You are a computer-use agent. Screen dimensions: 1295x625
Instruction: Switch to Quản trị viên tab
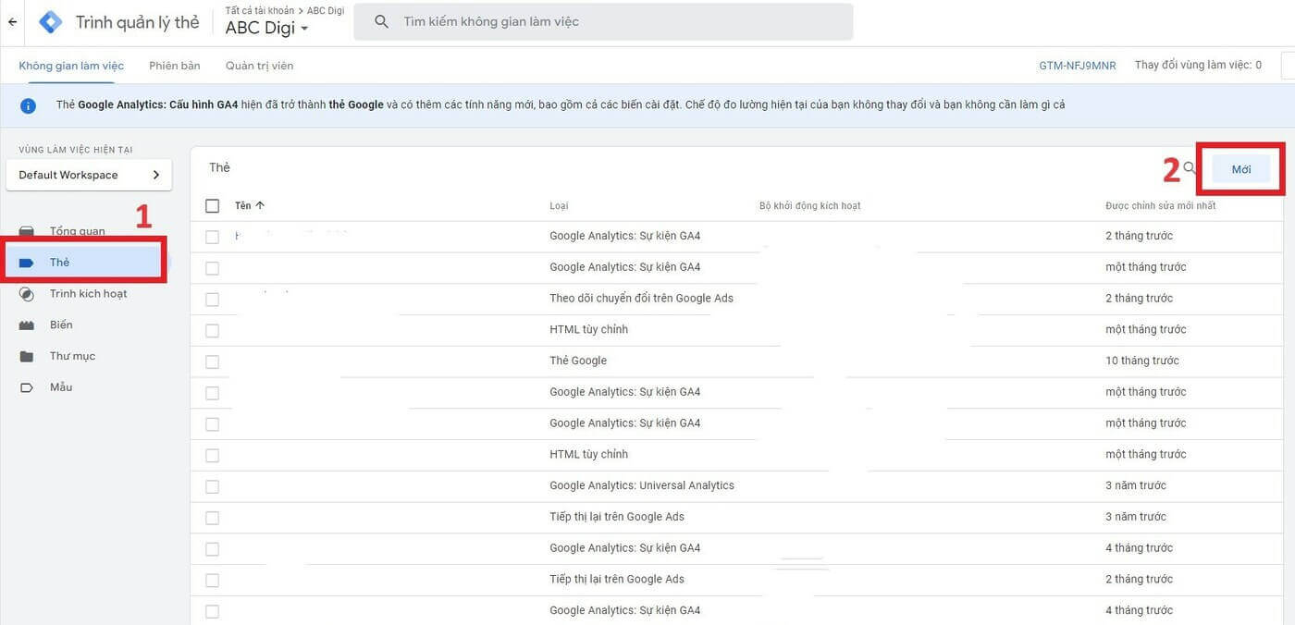point(259,66)
